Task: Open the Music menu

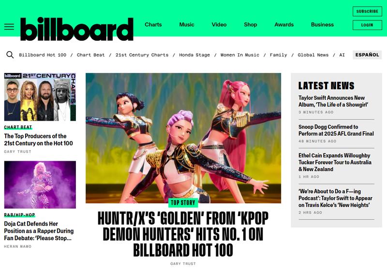Action: pos(187,25)
